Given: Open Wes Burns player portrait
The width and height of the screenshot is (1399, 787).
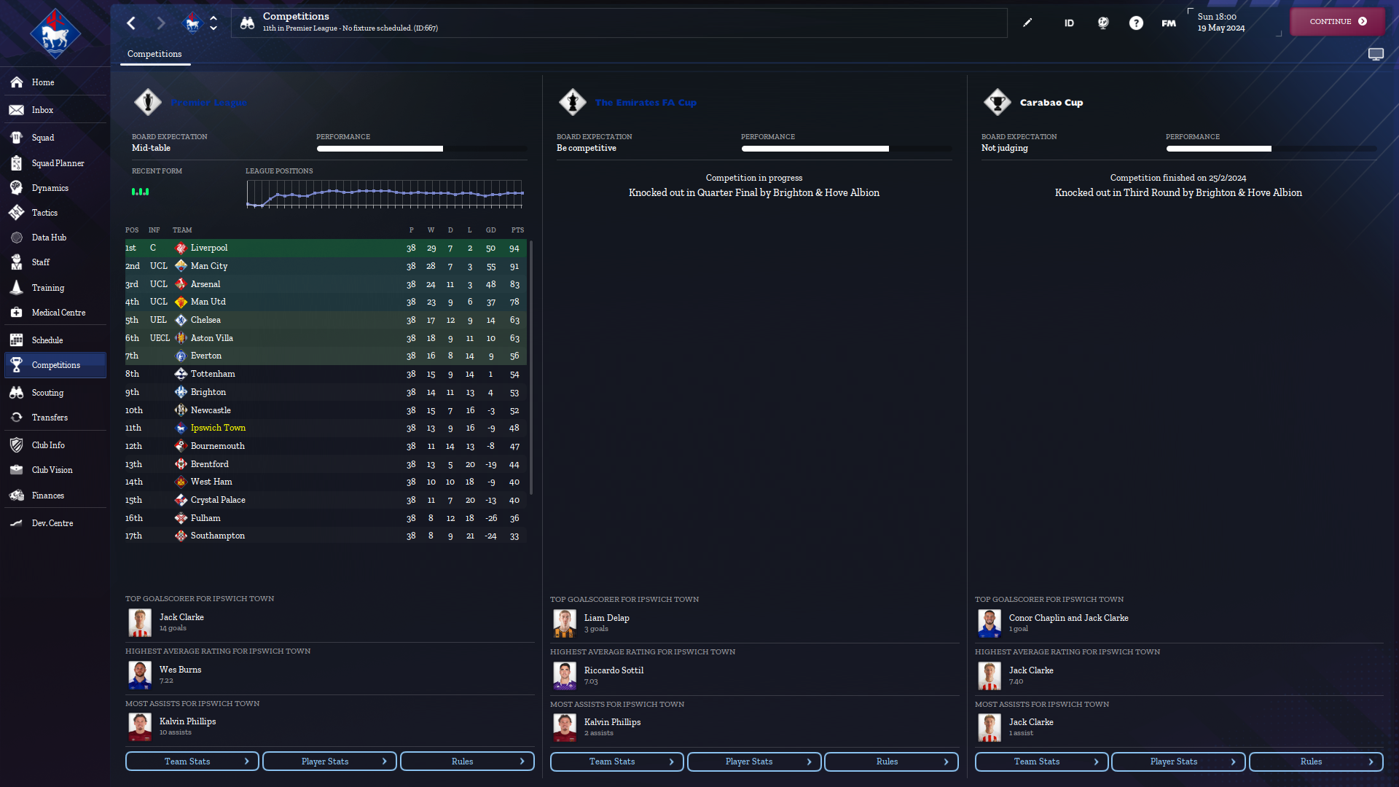Looking at the screenshot, I should [140, 675].
